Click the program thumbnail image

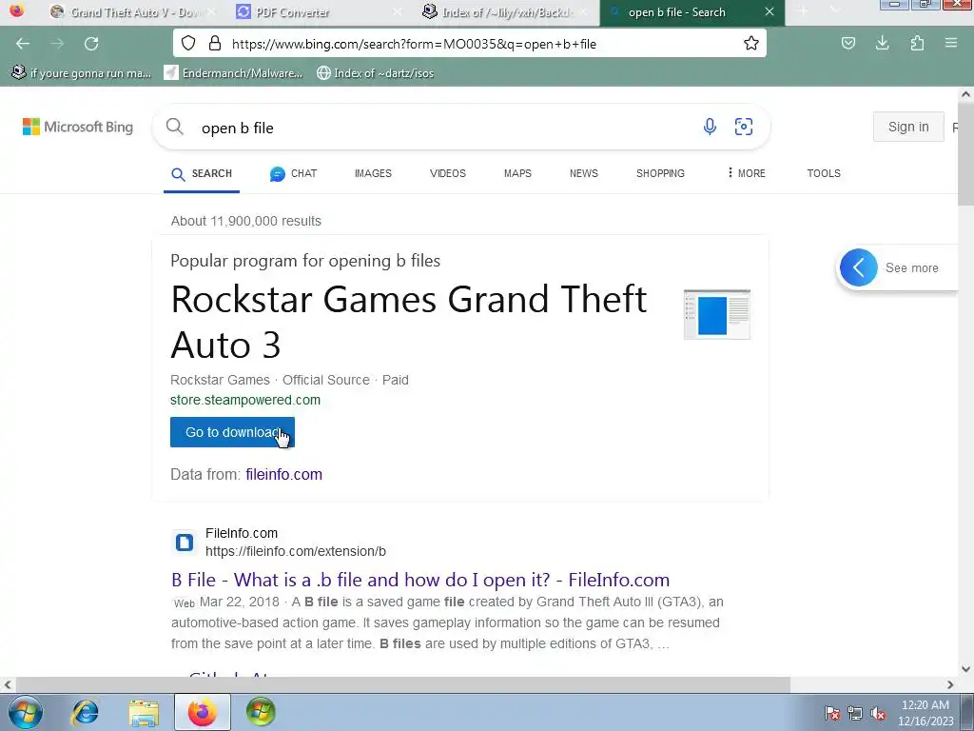(717, 314)
